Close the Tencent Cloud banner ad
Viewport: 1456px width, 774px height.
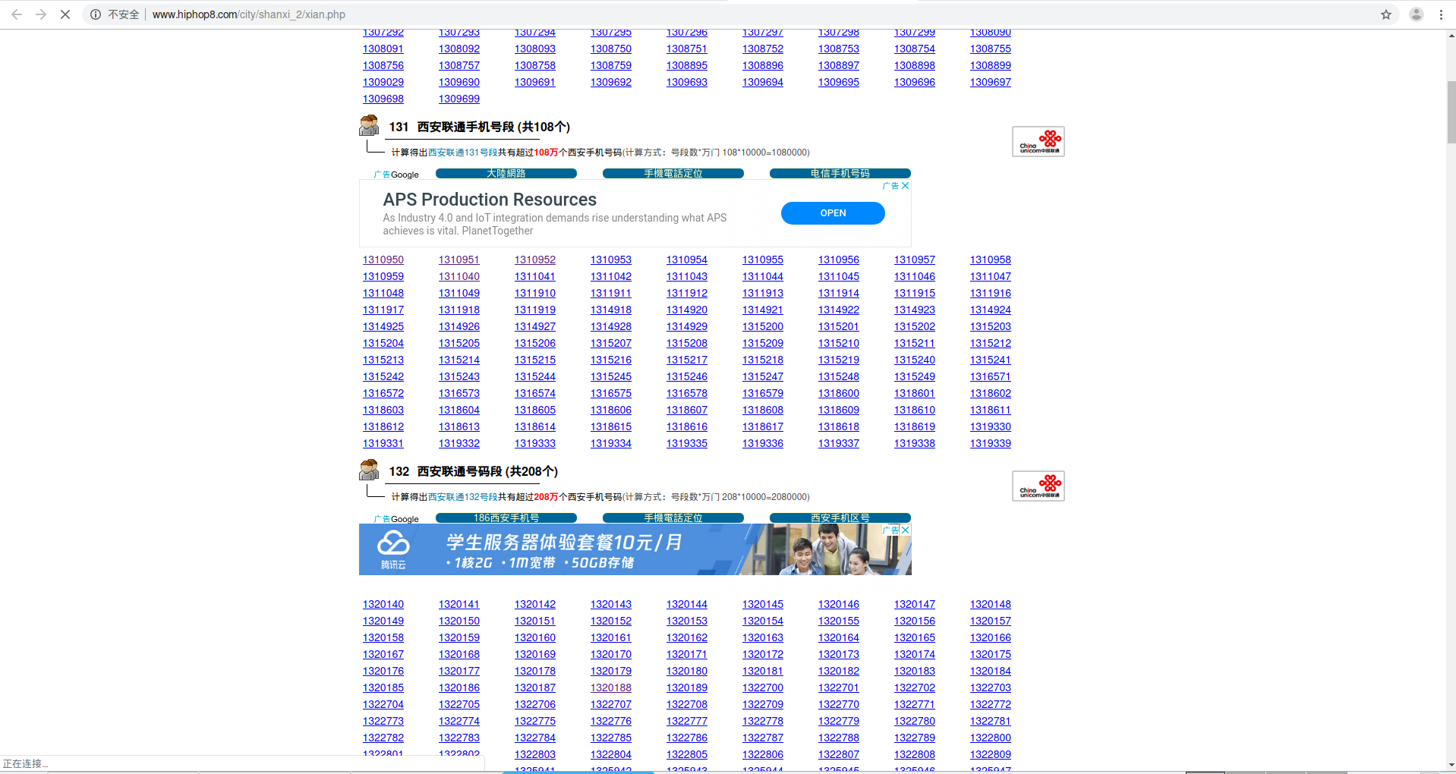[x=905, y=530]
